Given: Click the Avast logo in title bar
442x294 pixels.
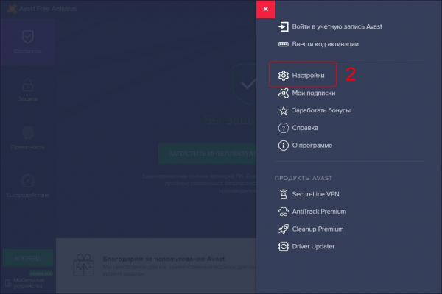Looking at the screenshot, I should click(12, 9).
